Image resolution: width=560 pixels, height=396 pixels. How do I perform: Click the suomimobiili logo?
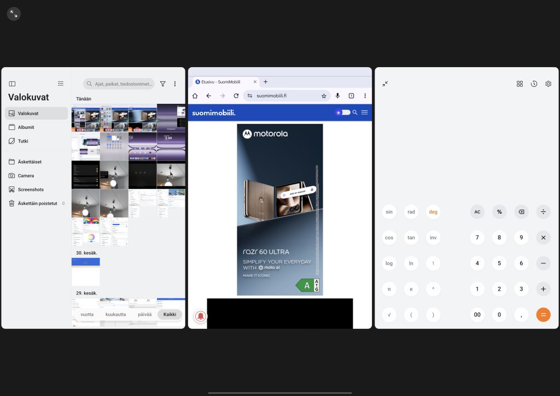(x=214, y=113)
